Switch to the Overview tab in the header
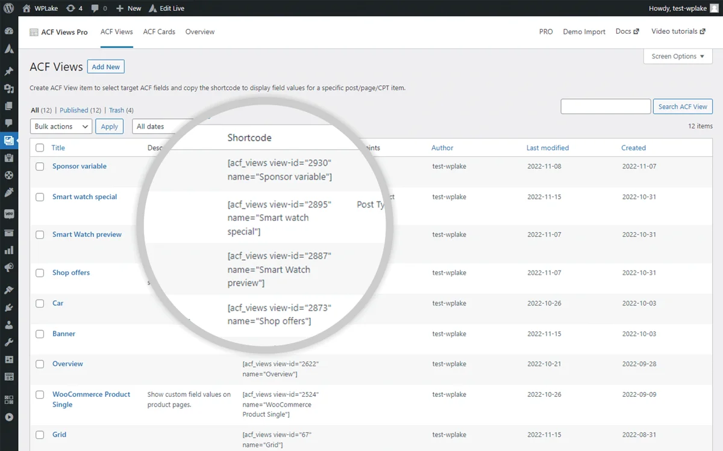Image resolution: width=723 pixels, height=451 pixels. point(200,32)
